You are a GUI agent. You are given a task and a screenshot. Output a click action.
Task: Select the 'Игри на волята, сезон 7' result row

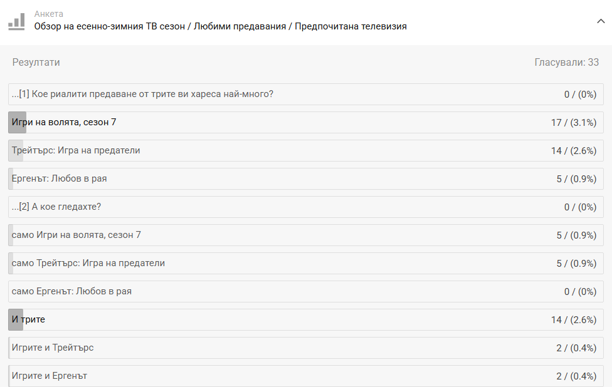64,122
